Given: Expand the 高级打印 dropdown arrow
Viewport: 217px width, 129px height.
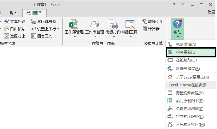Looking at the screenshot, I should coord(114,37).
